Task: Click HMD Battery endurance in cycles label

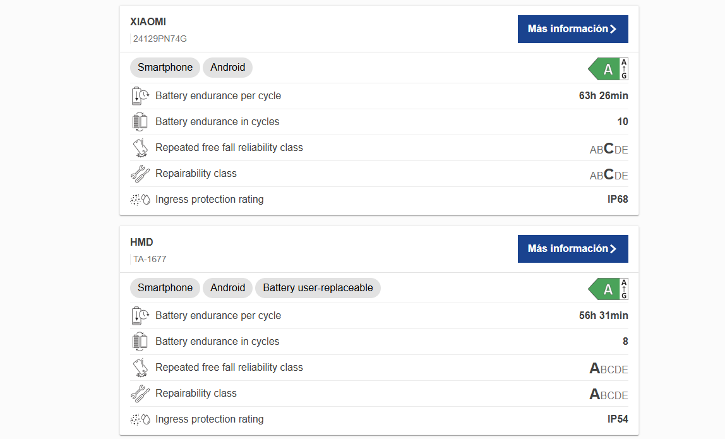Action: 217,341
